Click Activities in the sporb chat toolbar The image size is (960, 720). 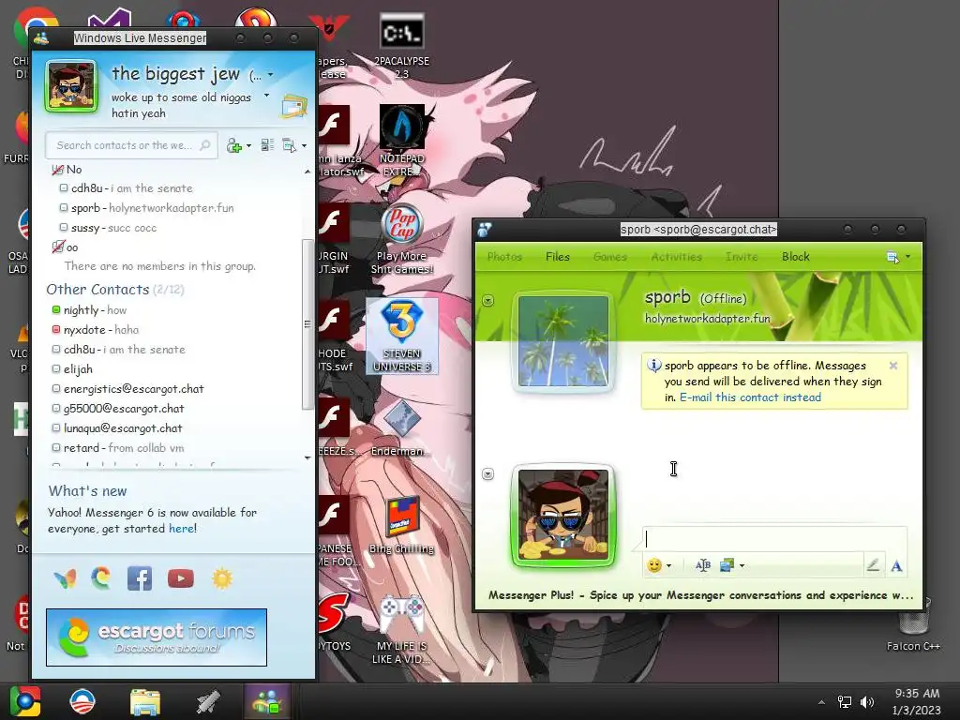pos(676,257)
